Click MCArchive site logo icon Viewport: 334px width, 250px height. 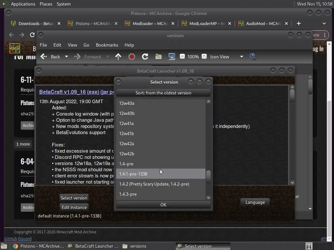[x=14, y=49]
